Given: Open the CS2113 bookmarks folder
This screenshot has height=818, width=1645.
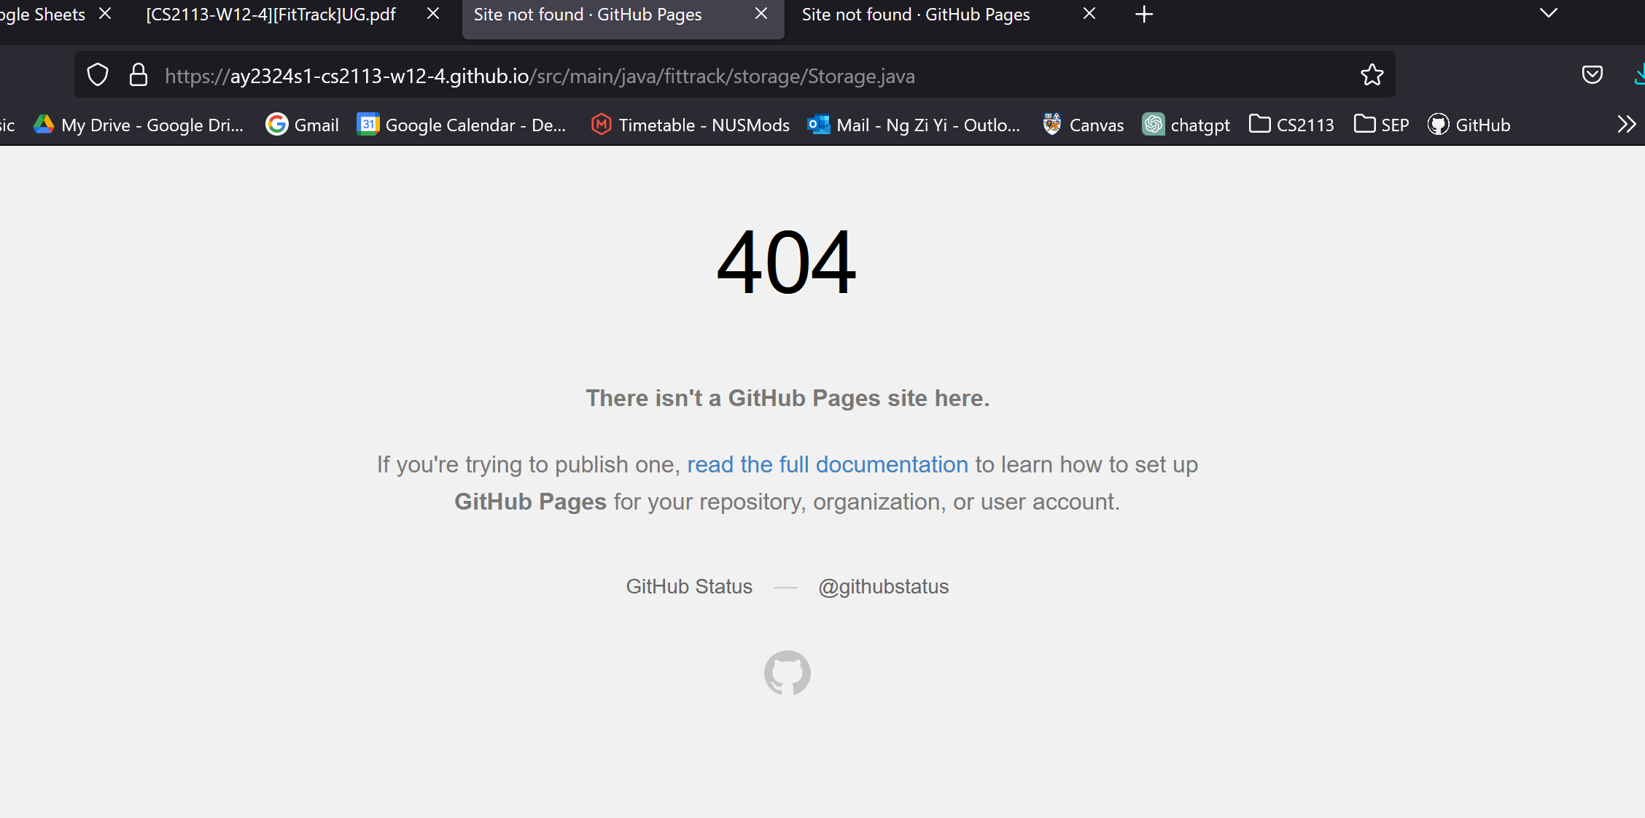Looking at the screenshot, I should click(1291, 125).
